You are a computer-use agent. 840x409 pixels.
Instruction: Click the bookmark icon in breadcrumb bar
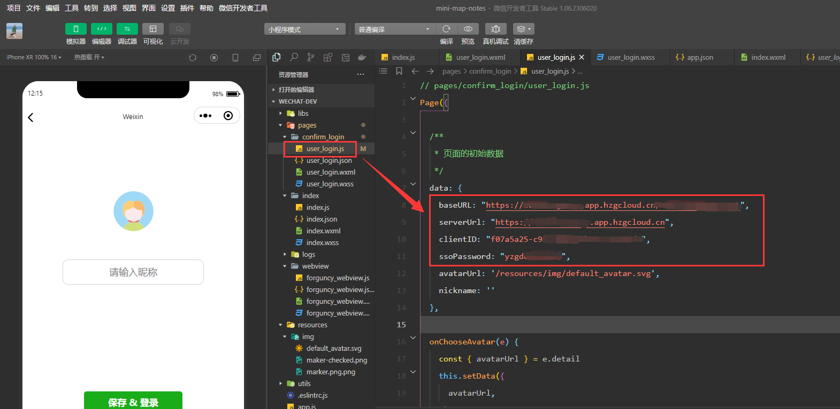[x=399, y=71]
